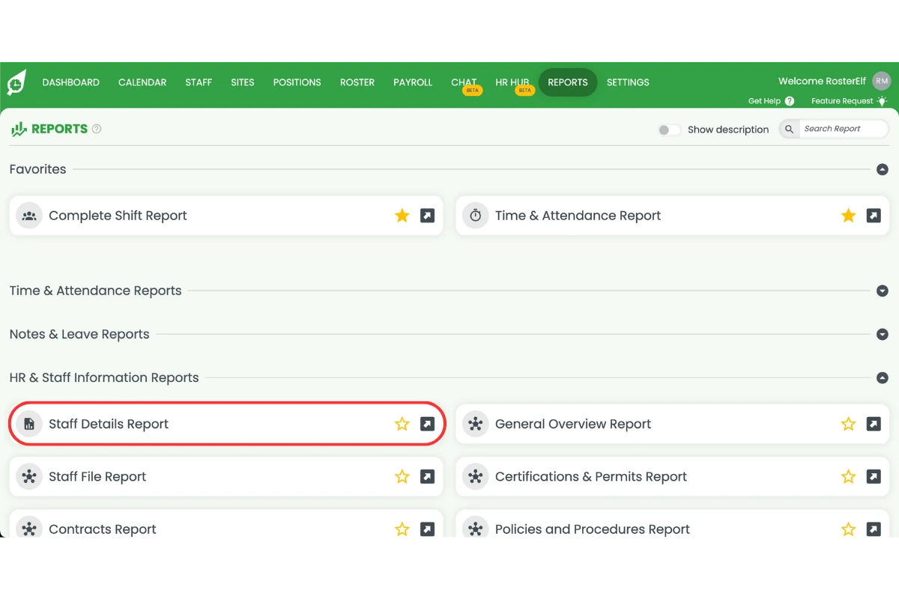This screenshot has width=899, height=599.
Task: Open the Payroll menu item
Action: (413, 82)
